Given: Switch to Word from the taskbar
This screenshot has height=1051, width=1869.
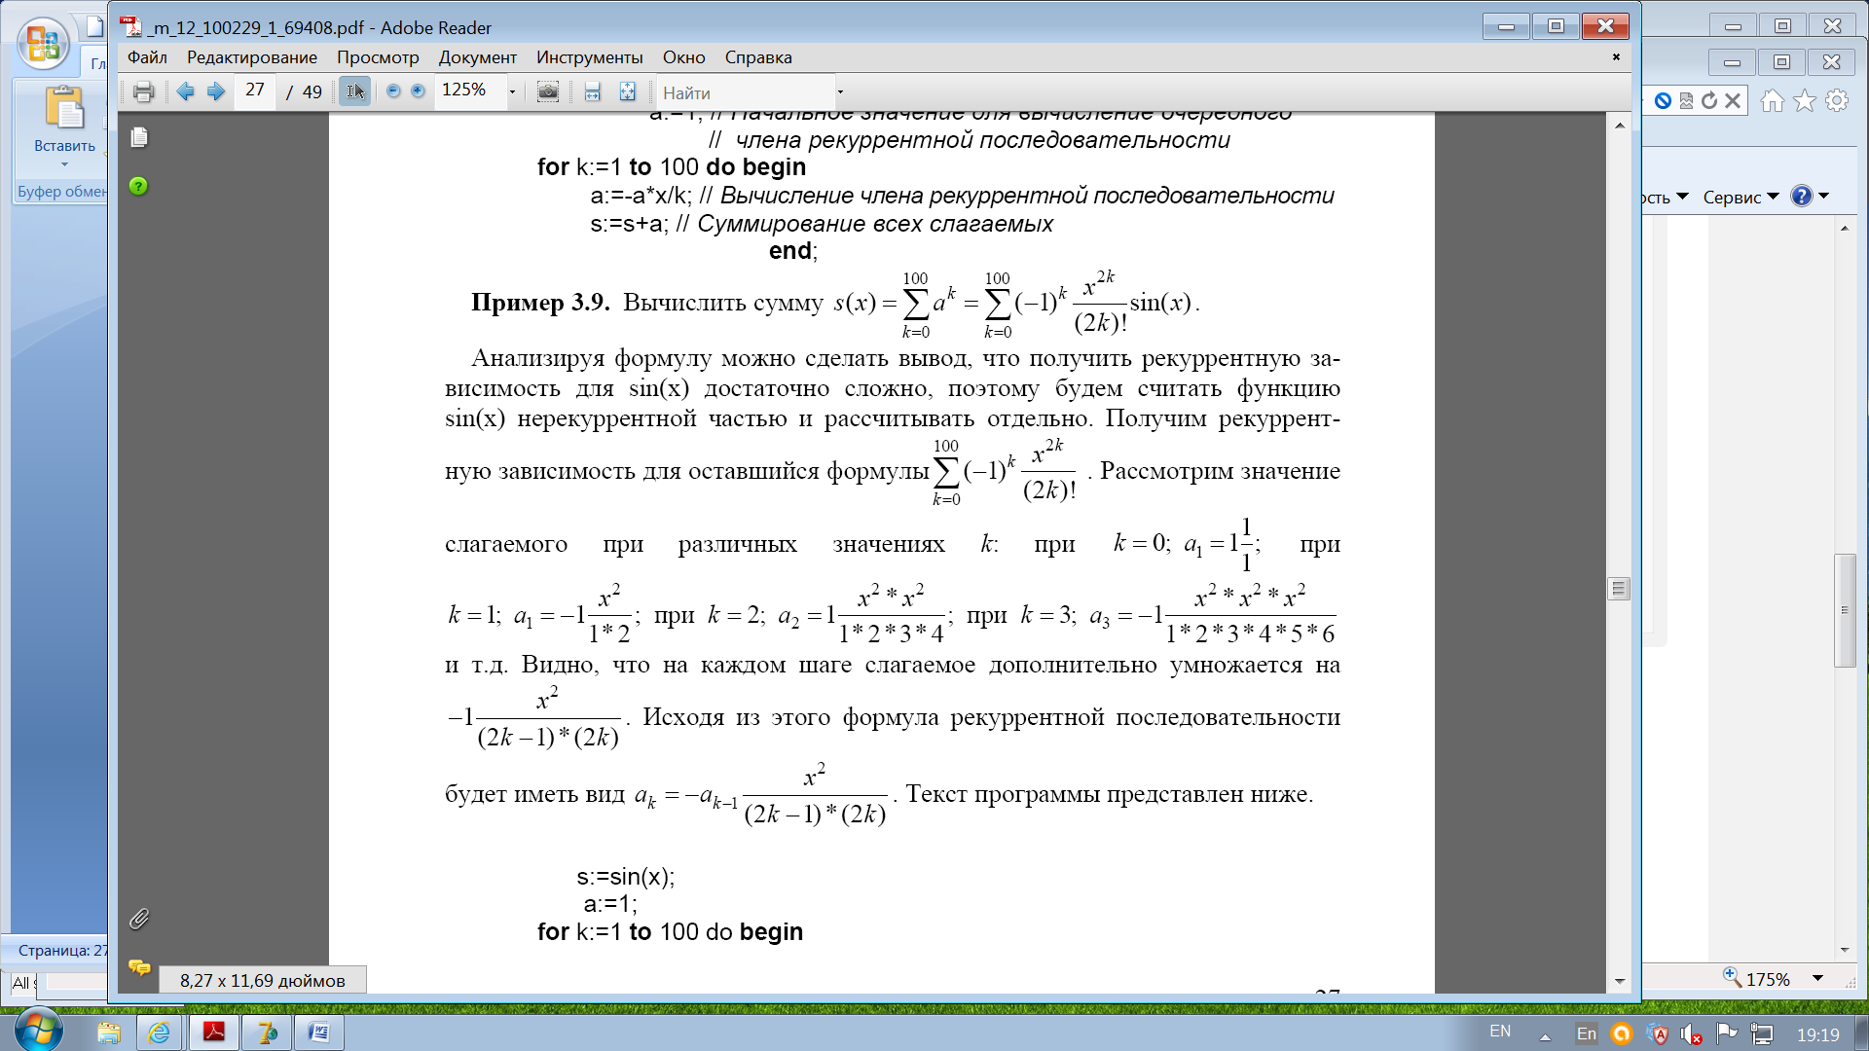Looking at the screenshot, I should [x=318, y=1033].
